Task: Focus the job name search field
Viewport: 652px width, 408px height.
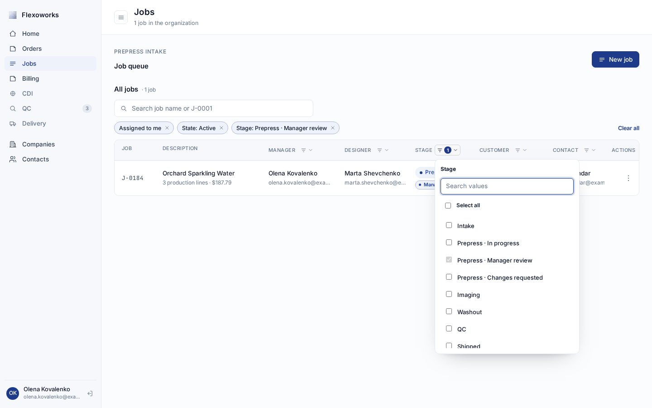Action: [214, 108]
